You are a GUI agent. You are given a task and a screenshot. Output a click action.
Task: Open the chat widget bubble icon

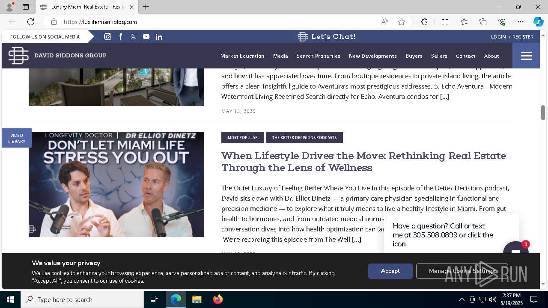(515, 249)
